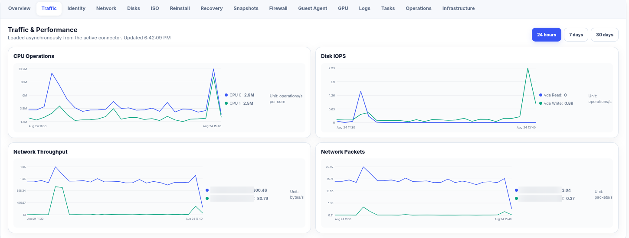This screenshot has width=629, height=238.
Task: Click green legend dot in Network Throughput
Action: click(207, 198)
